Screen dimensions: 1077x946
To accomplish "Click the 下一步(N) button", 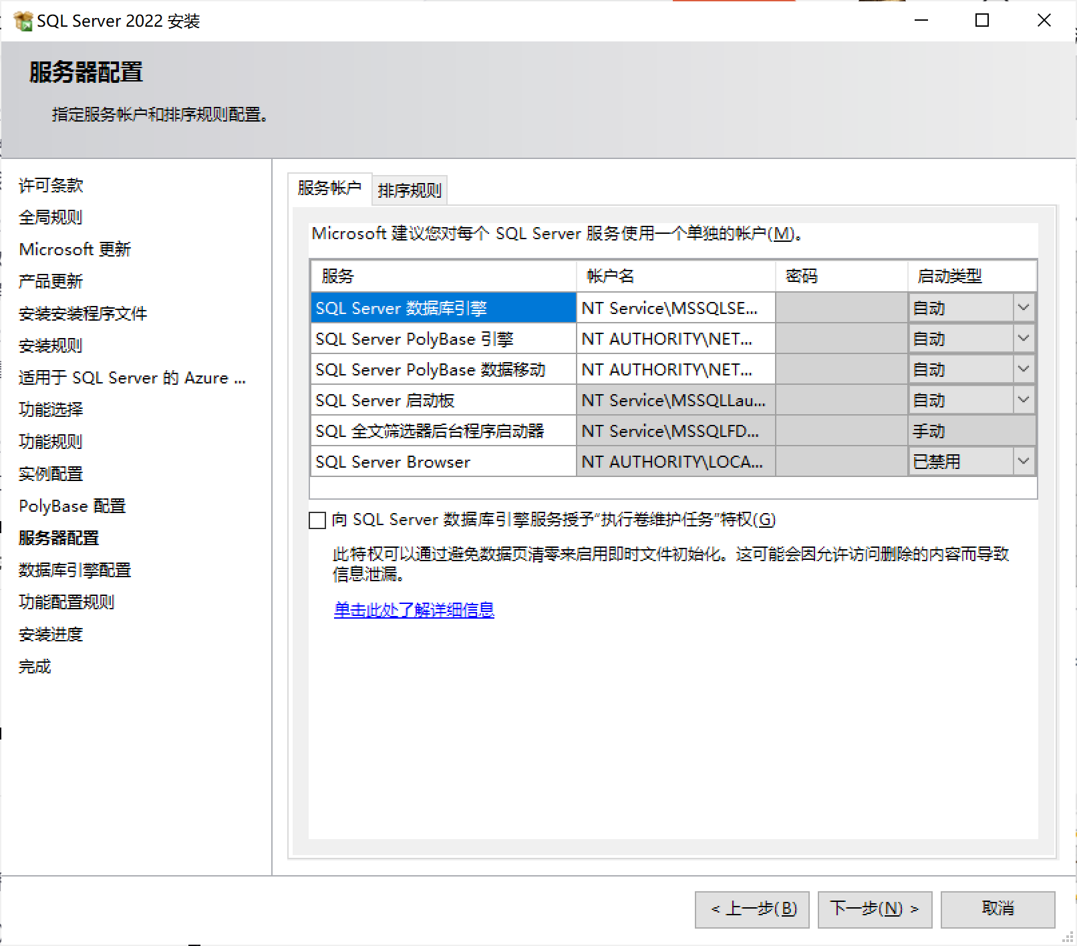I will [875, 909].
